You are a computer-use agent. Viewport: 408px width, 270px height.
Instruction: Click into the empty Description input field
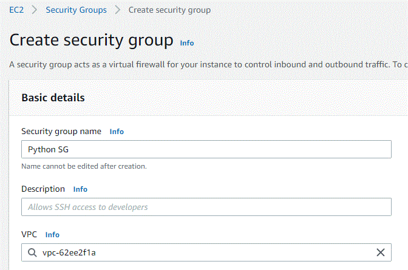pos(206,207)
